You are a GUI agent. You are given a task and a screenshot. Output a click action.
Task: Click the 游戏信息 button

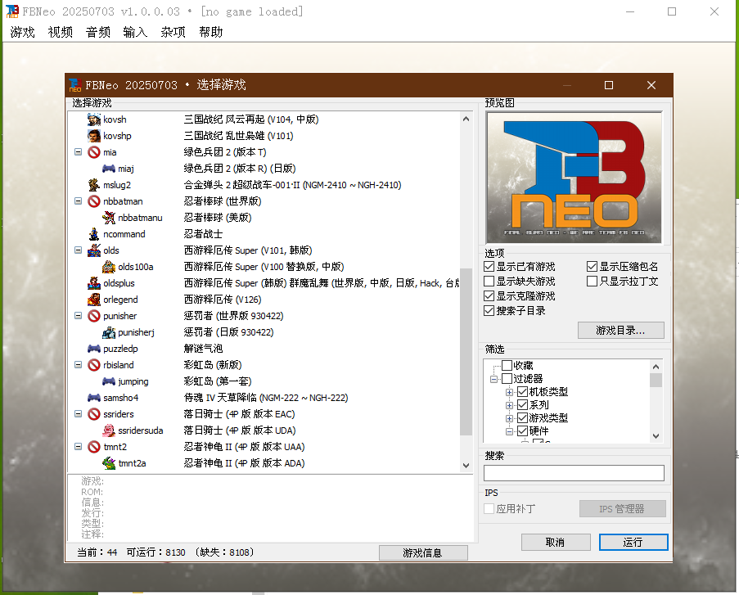(x=423, y=553)
